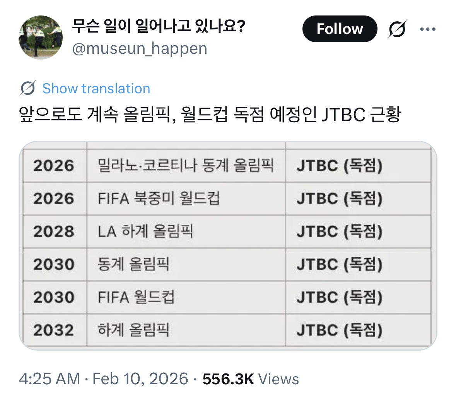The height and width of the screenshot is (404, 456).
Task: Click the 2028 year cell
Action: [54, 231]
